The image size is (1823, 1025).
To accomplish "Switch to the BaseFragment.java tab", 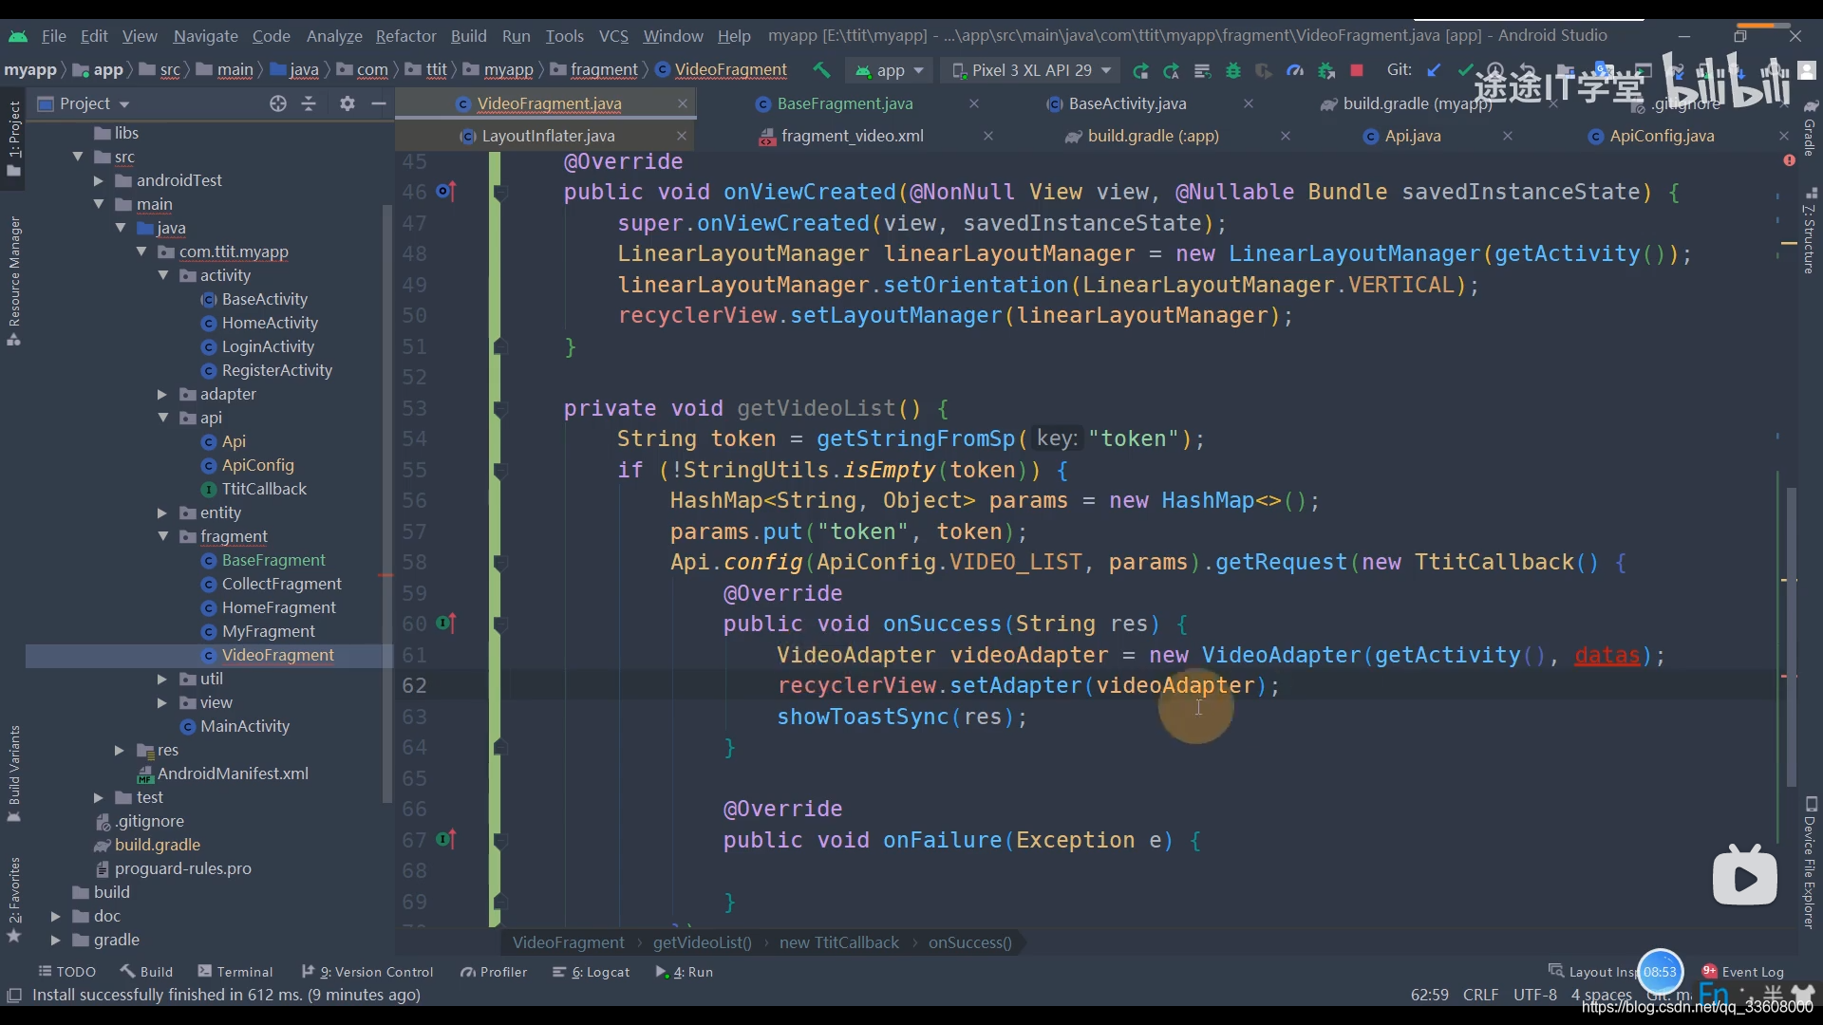I will (844, 103).
